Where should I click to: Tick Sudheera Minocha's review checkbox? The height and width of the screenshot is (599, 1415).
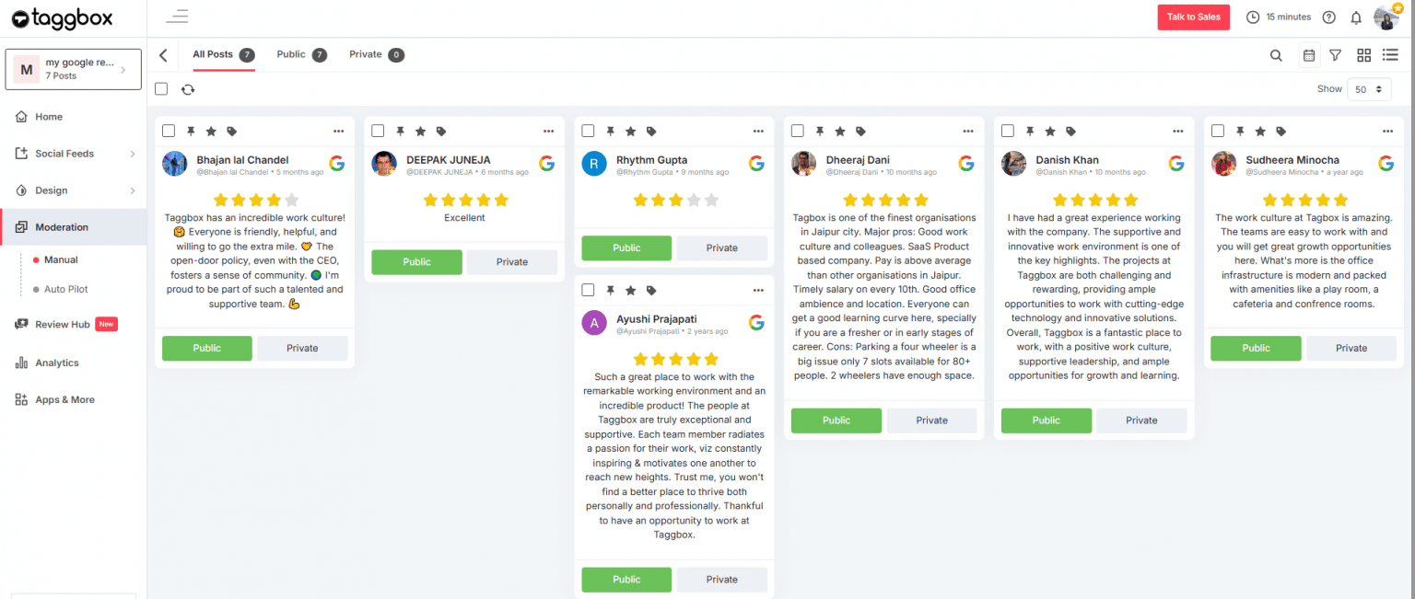(1217, 131)
